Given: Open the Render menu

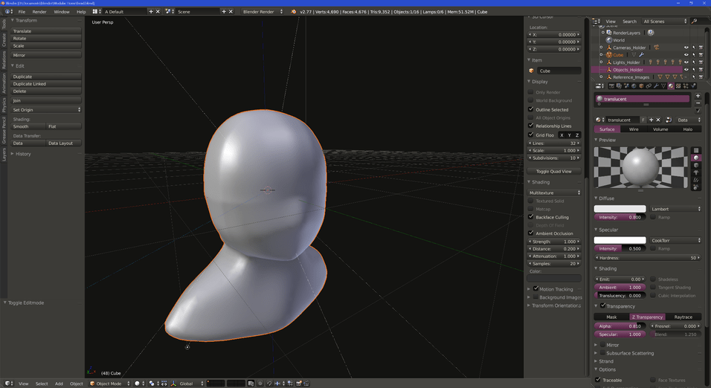Looking at the screenshot, I should point(39,12).
